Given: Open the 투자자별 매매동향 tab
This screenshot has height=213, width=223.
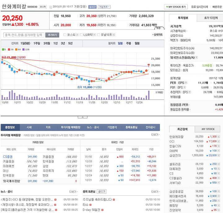Looking at the screenshot, I should pos(71,127).
